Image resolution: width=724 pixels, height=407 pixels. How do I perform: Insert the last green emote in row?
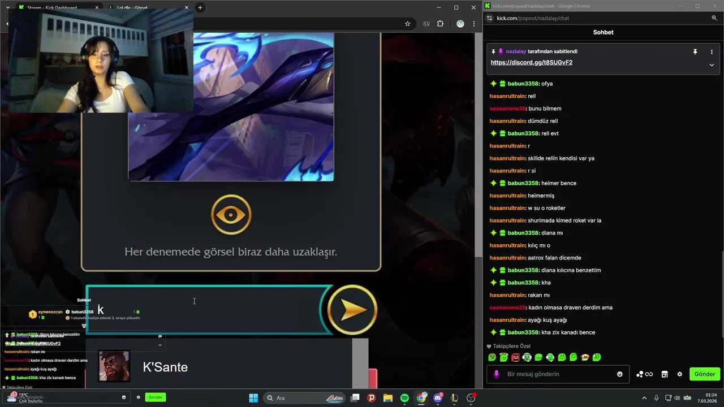point(597,357)
